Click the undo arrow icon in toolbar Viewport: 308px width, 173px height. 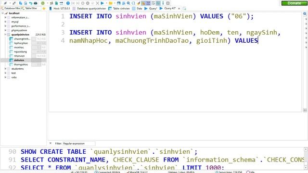pos(30,3)
